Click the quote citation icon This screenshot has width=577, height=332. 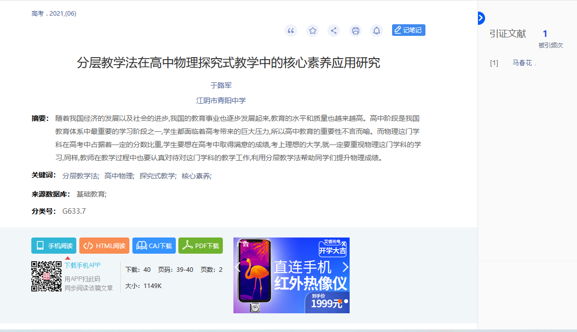tap(291, 31)
